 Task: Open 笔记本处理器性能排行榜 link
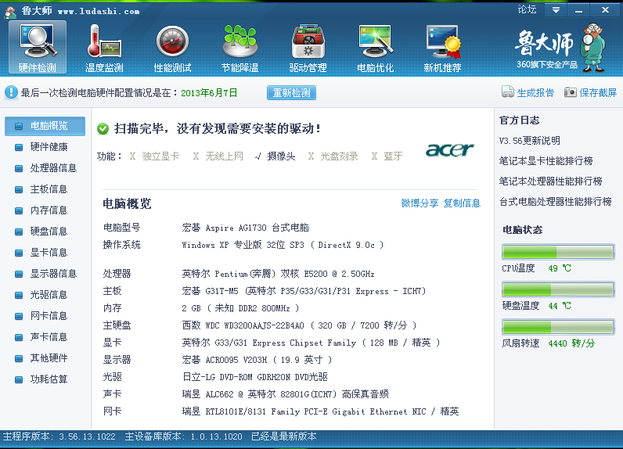tap(551, 181)
